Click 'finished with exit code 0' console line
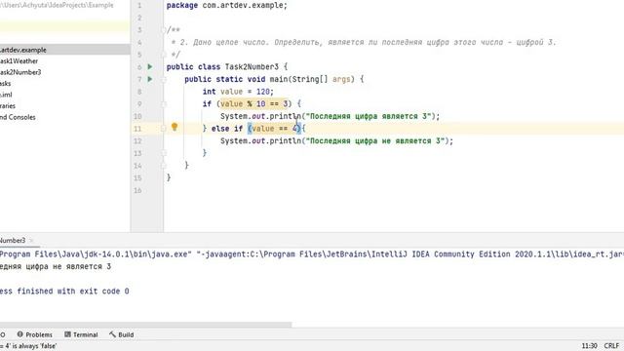This screenshot has height=351, width=624. [73, 291]
